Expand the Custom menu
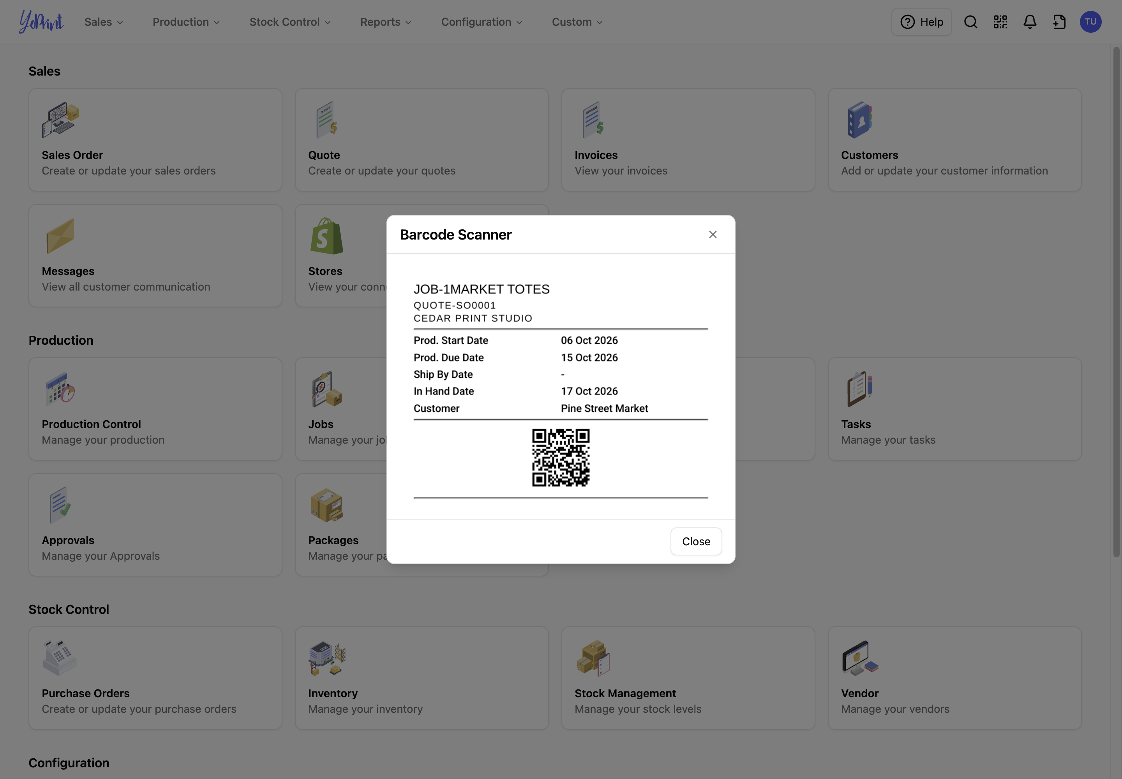This screenshot has height=779, width=1122. point(578,22)
